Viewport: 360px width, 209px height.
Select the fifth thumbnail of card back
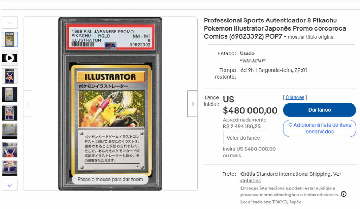[x=9, y=113]
